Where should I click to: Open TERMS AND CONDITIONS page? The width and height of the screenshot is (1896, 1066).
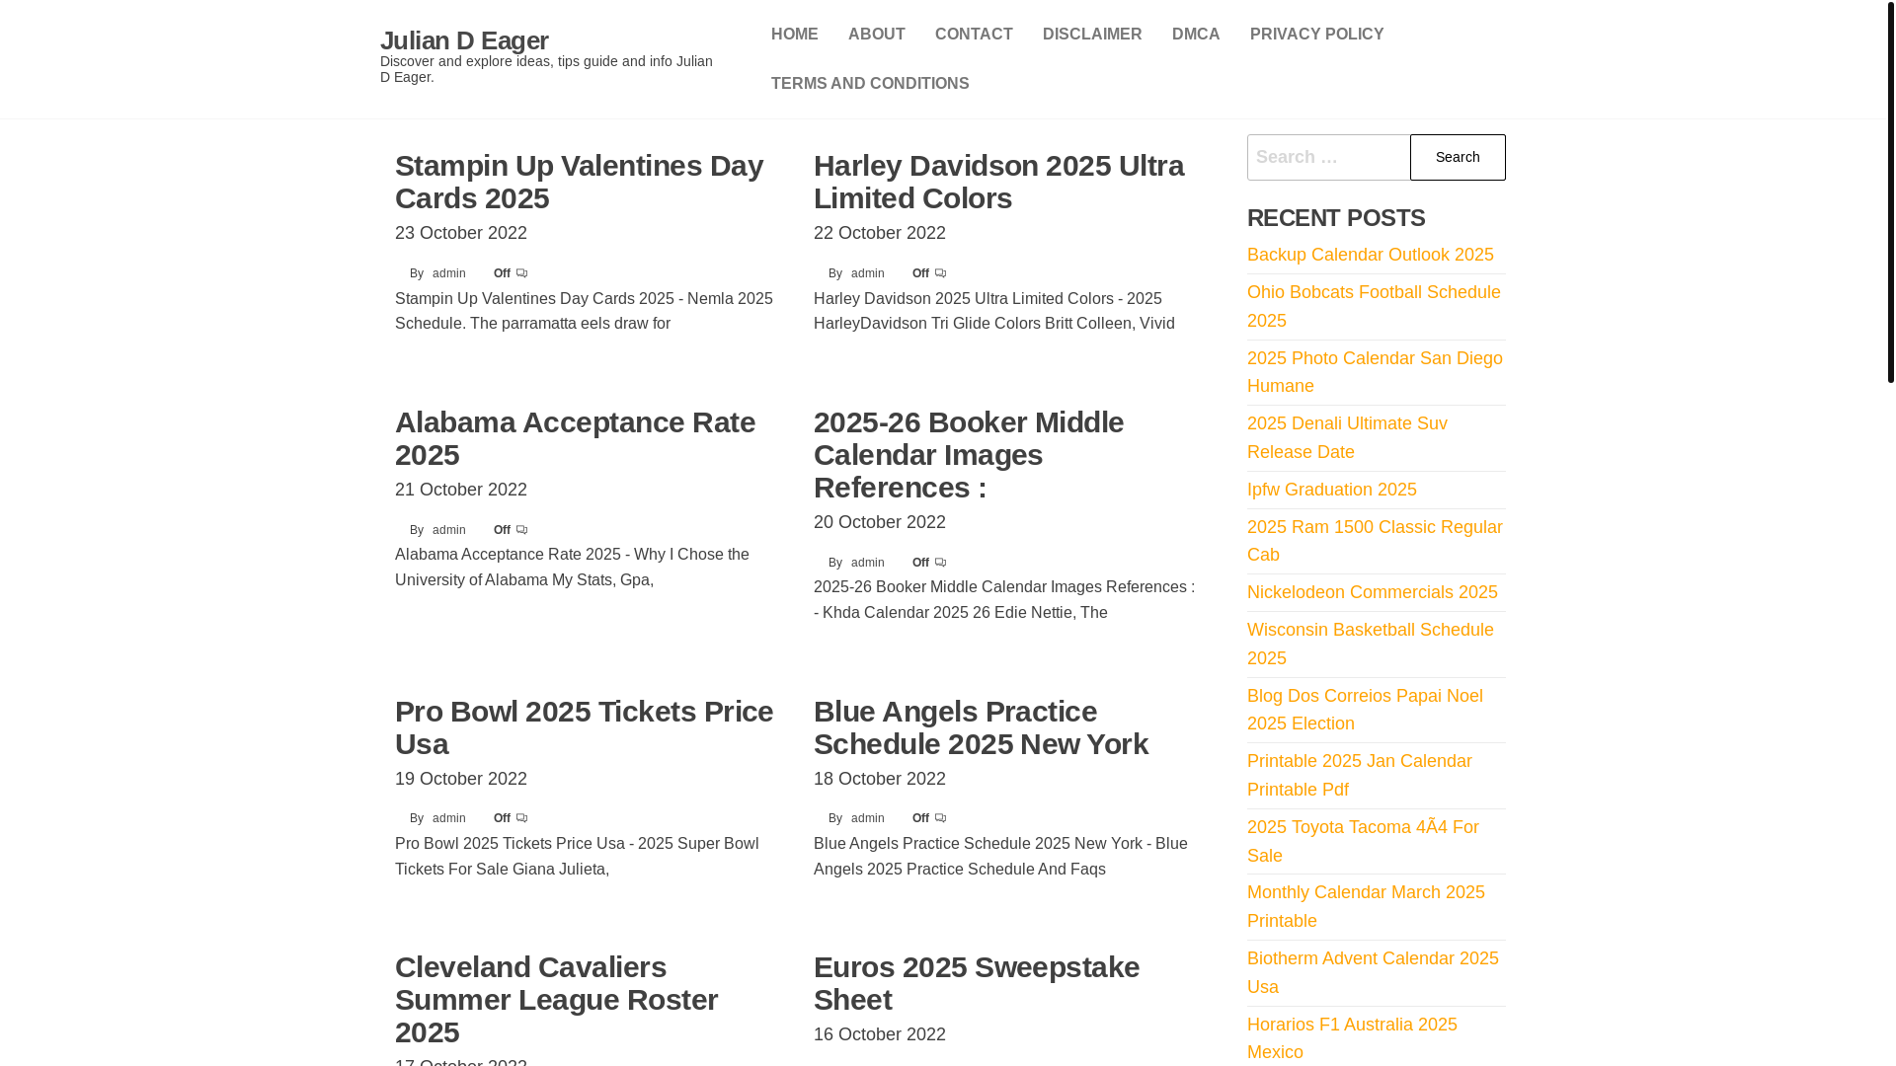point(870,84)
